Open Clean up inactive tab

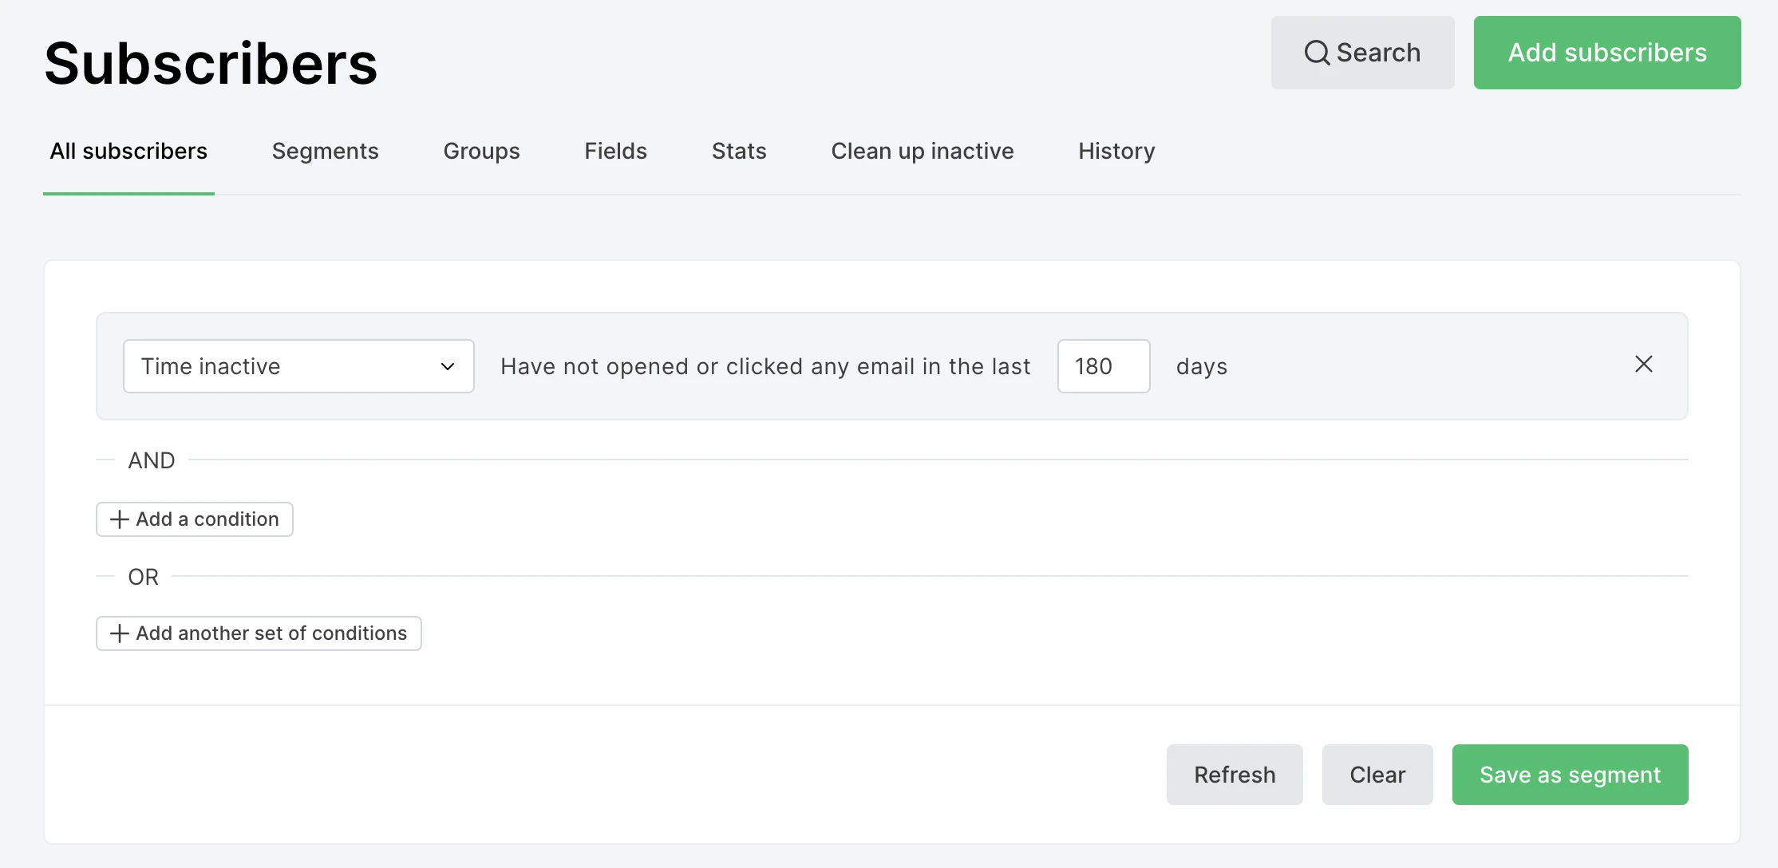(922, 151)
